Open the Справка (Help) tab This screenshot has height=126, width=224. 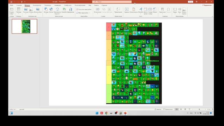(x=104, y=5)
